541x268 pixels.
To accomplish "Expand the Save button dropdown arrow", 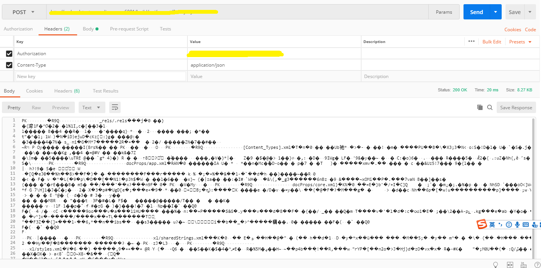I will click(x=530, y=12).
